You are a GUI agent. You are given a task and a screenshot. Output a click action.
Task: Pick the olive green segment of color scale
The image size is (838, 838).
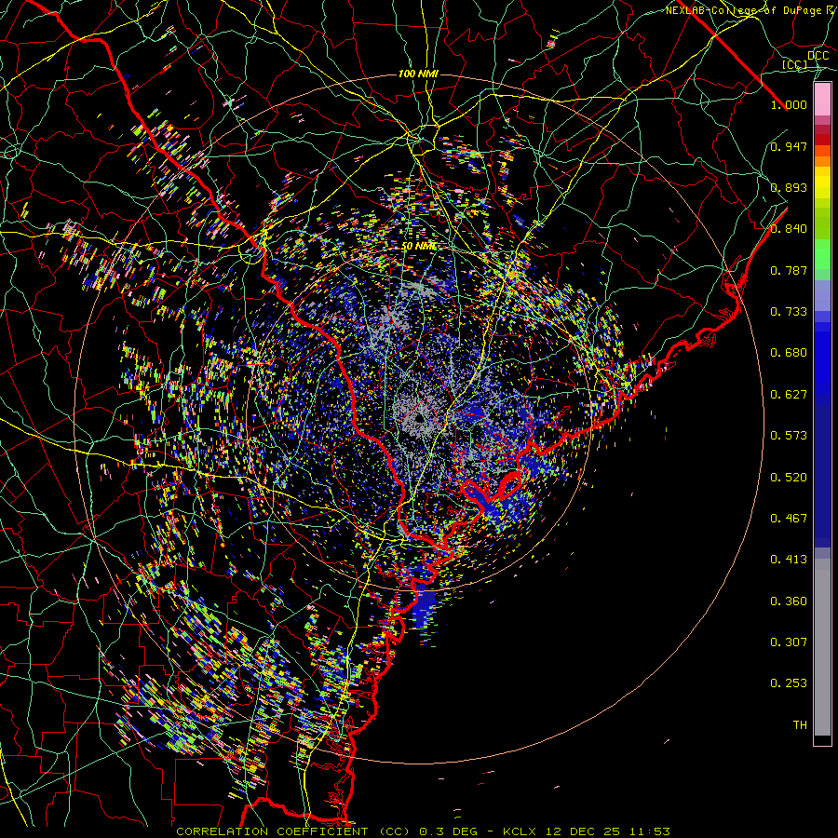point(822,223)
